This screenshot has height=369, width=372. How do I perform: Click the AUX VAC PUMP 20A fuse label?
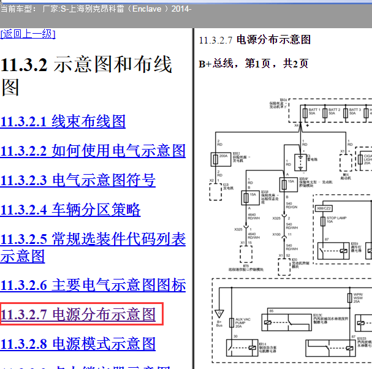tap(243, 323)
